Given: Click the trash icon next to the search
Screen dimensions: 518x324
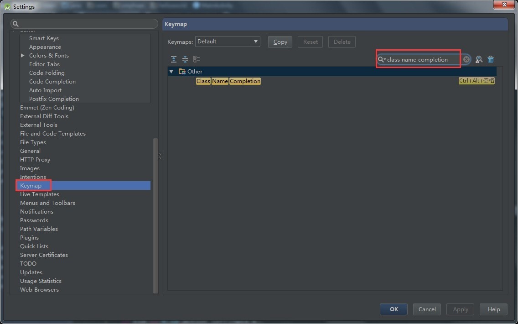Looking at the screenshot, I should coord(491,59).
